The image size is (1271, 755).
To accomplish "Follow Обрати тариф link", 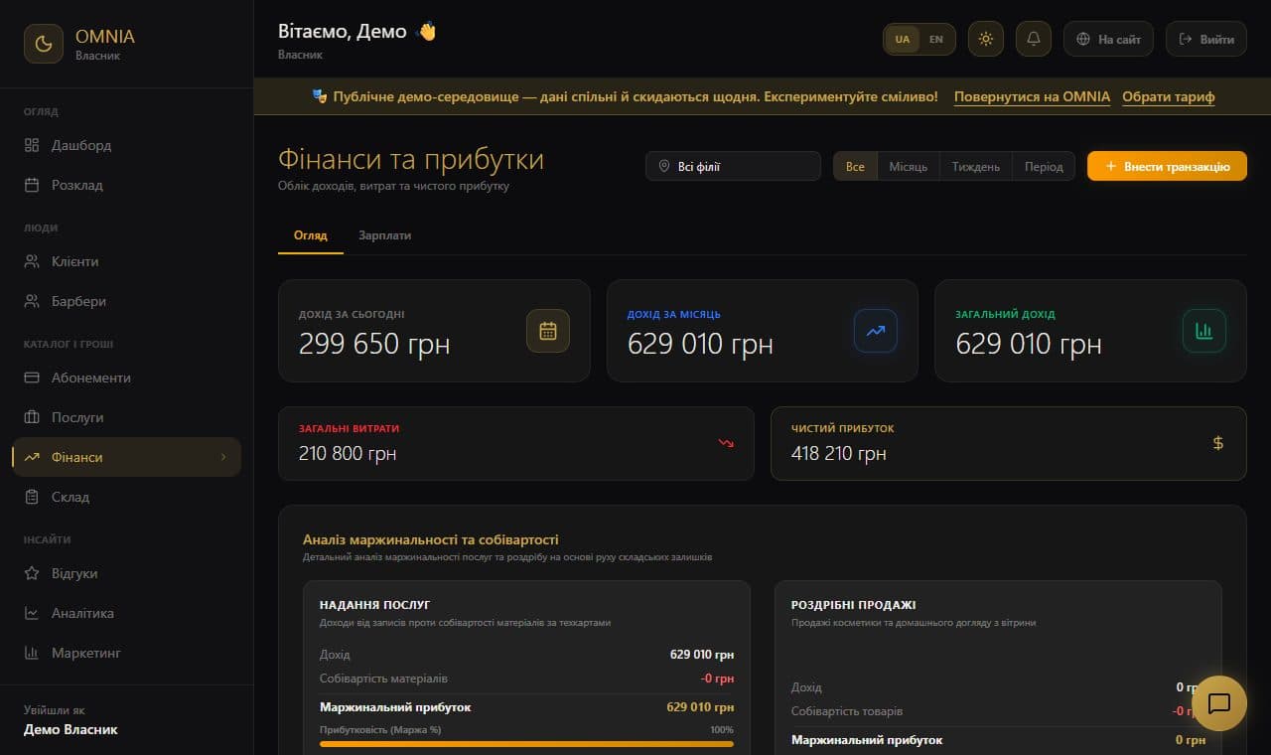I will click(x=1169, y=97).
